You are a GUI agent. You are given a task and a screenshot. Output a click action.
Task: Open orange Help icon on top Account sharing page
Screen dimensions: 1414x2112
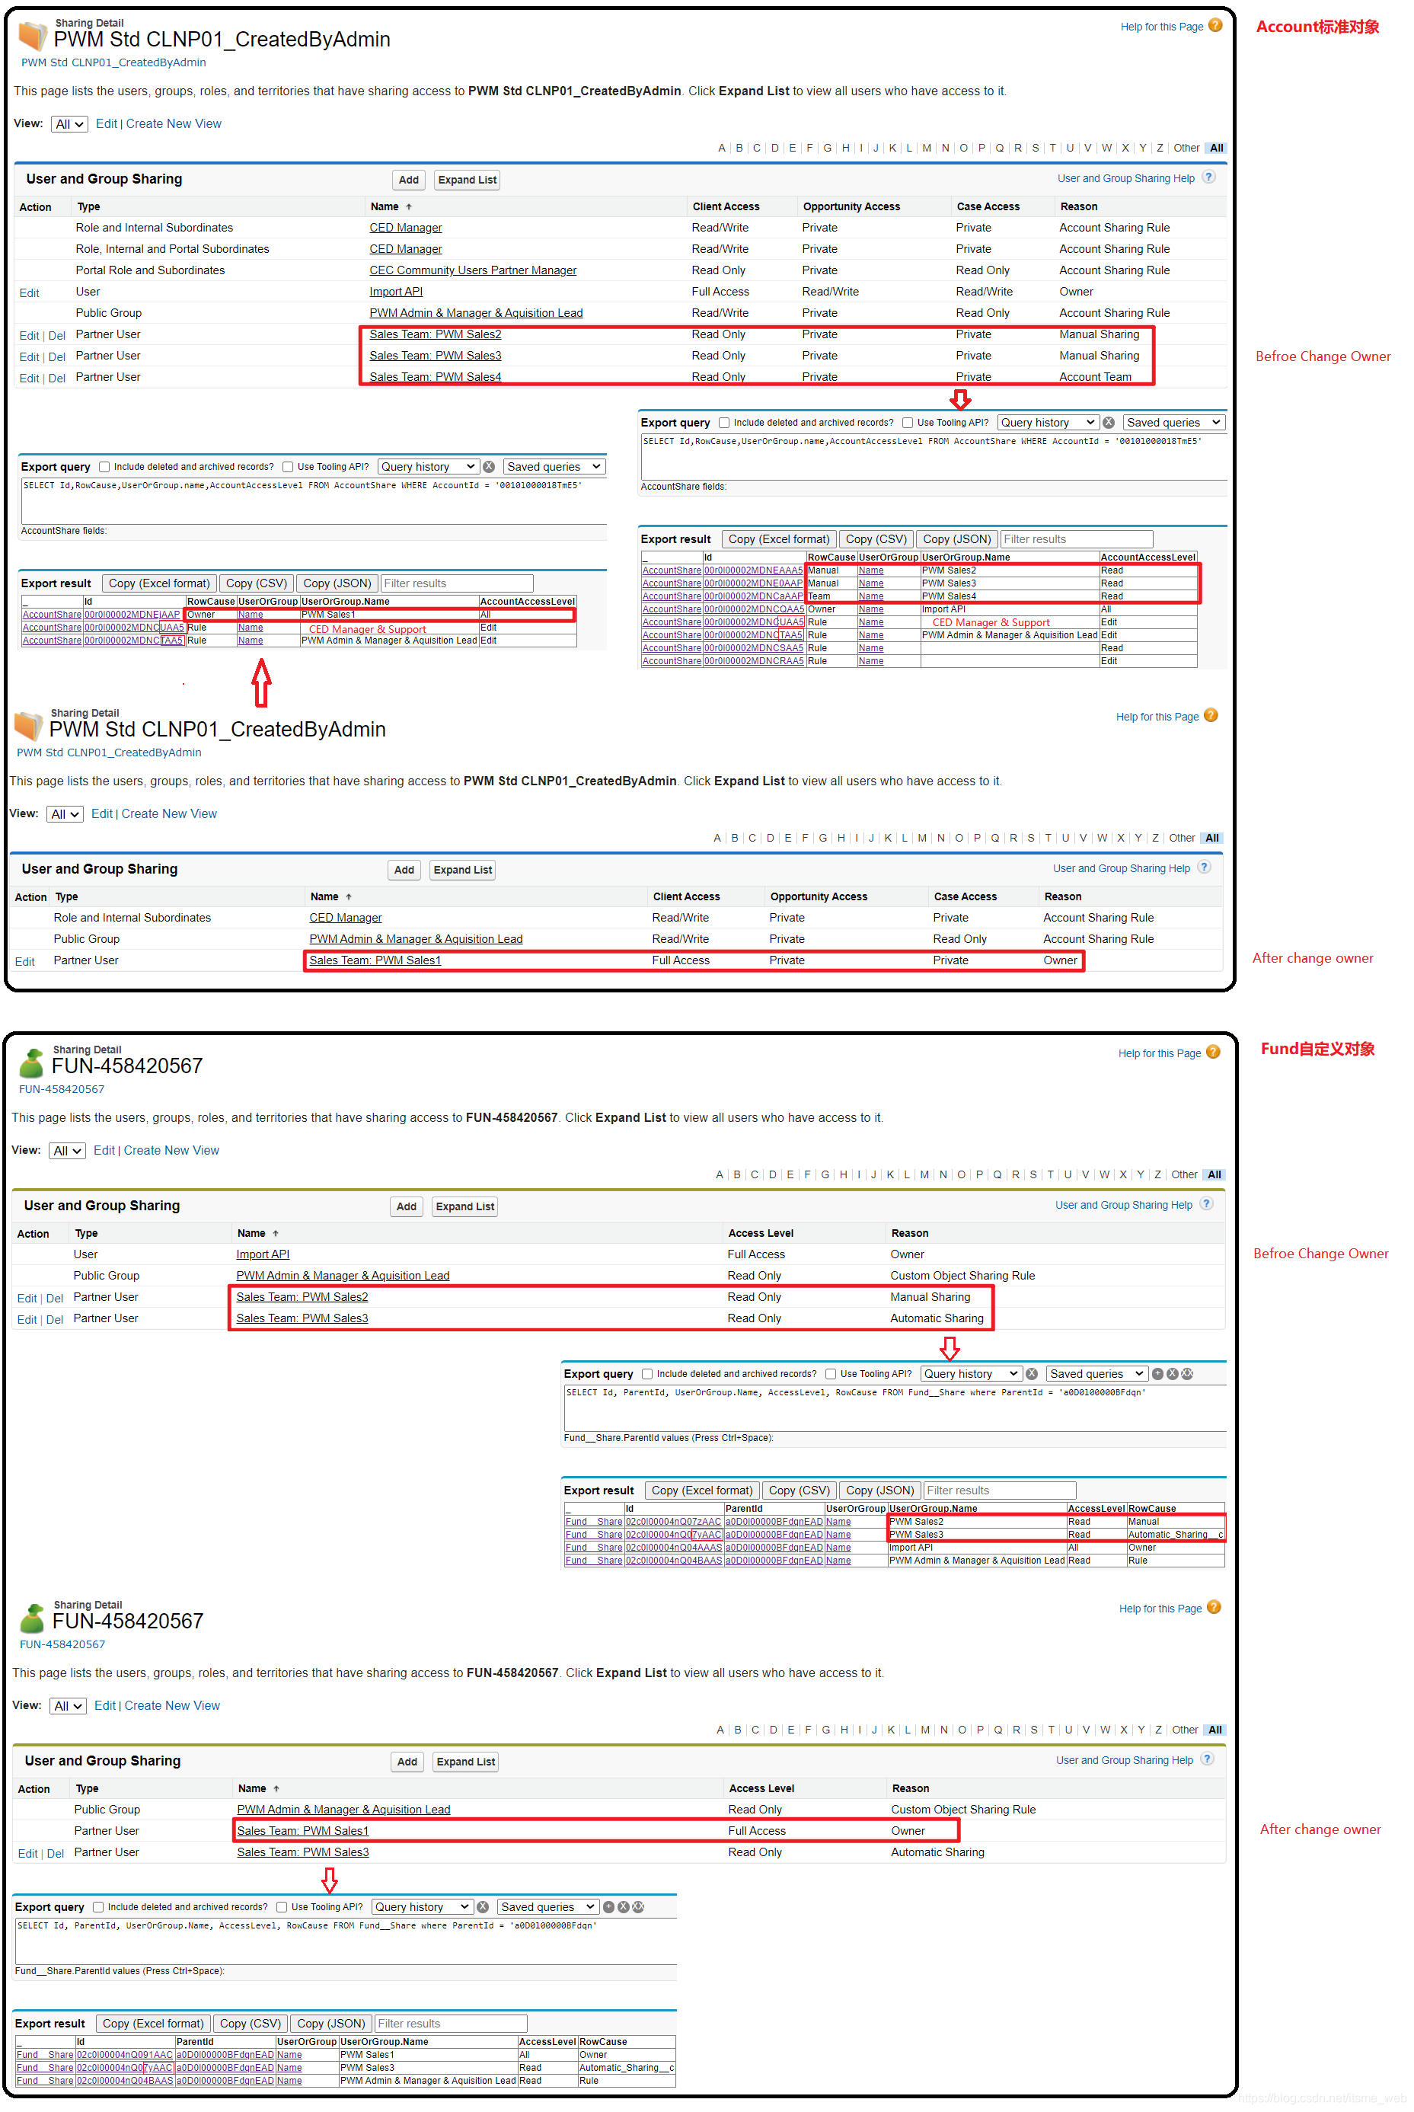(x=1215, y=26)
